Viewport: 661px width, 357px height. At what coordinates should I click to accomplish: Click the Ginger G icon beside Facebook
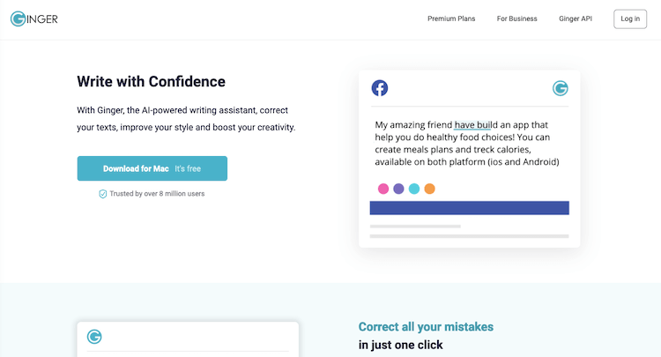[x=561, y=88]
